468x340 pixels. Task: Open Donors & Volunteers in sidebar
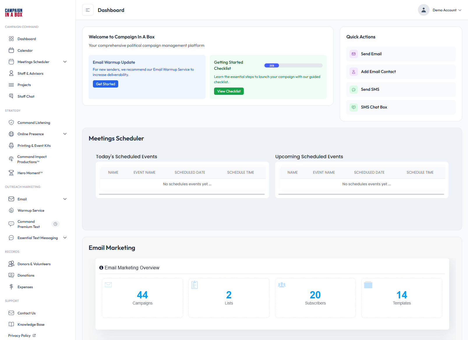click(34, 264)
